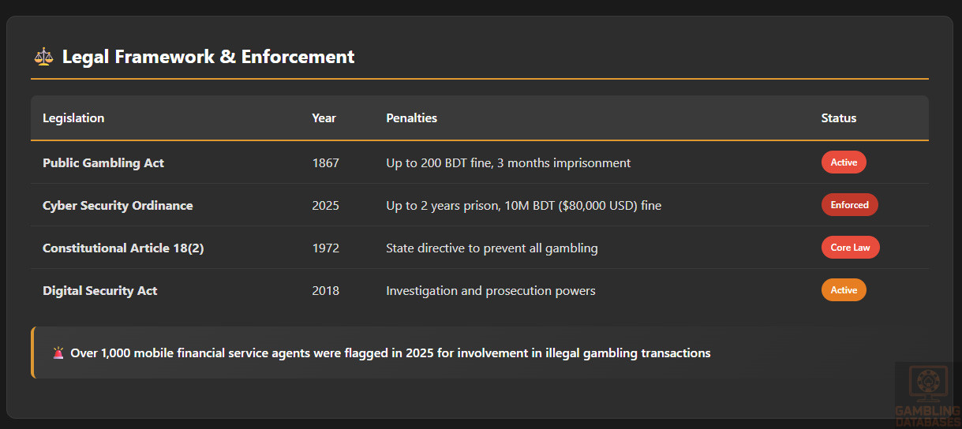The height and width of the screenshot is (429, 962).
Task: Click the red siren alert icon
Action: point(58,353)
